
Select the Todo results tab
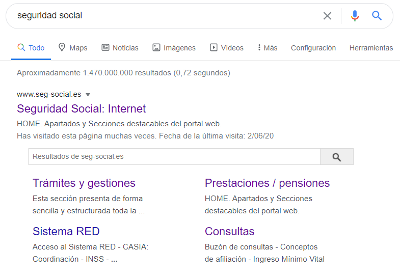click(31, 48)
